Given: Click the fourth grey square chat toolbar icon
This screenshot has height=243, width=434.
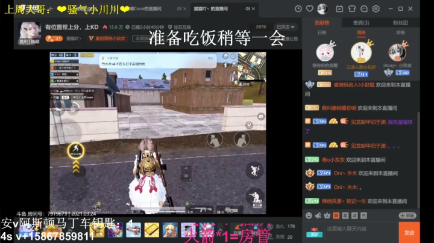Looking at the screenshot, I should (363, 215).
